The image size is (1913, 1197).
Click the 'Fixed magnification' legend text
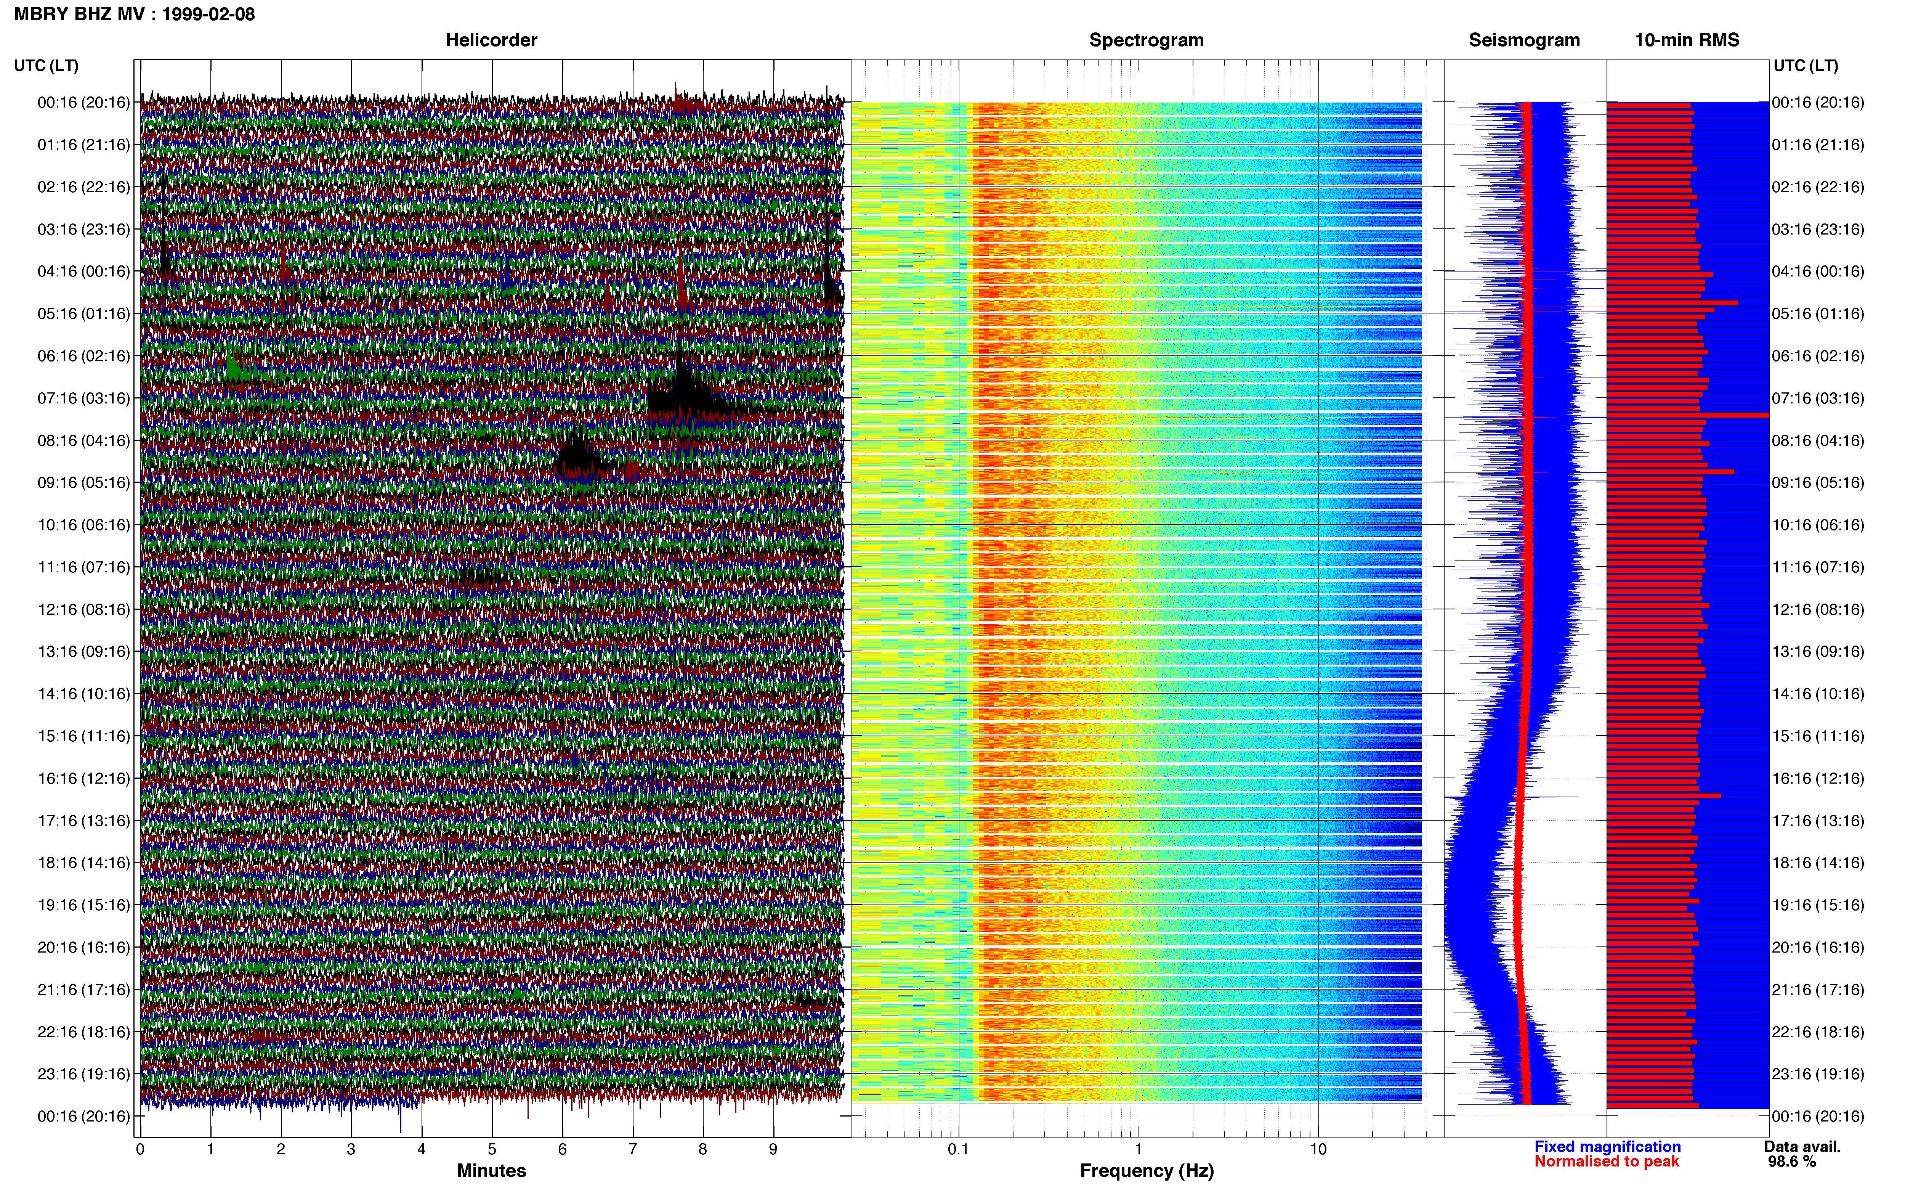pos(1608,1146)
